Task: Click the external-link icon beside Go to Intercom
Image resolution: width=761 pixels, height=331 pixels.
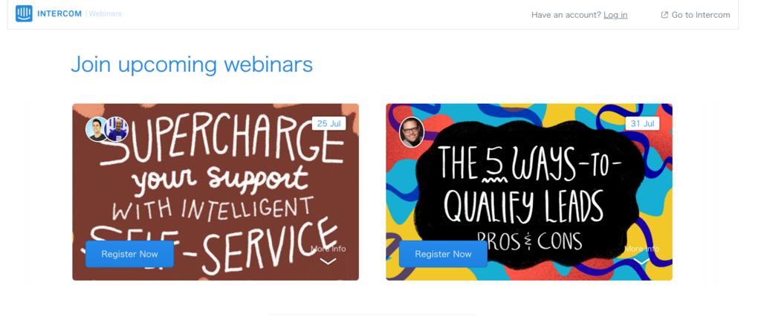Action: click(664, 15)
